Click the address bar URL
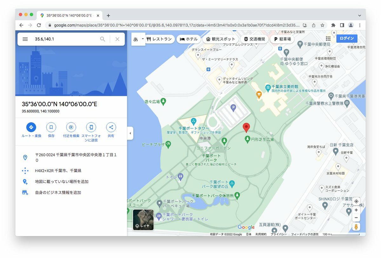The height and width of the screenshot is (258, 381). (x=176, y=25)
